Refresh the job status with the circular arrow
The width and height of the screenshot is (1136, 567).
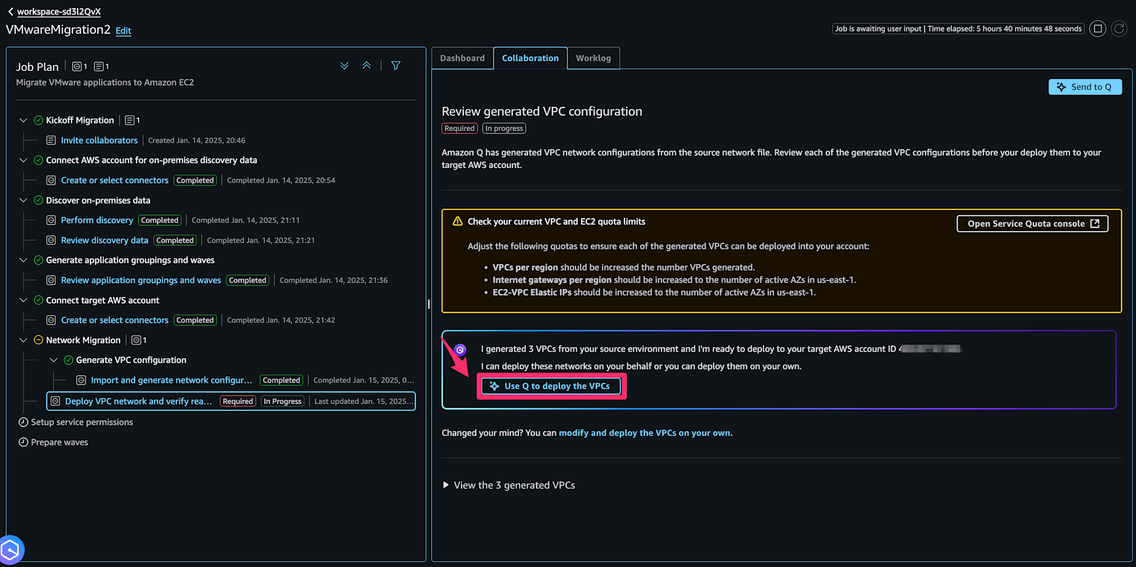(1119, 28)
